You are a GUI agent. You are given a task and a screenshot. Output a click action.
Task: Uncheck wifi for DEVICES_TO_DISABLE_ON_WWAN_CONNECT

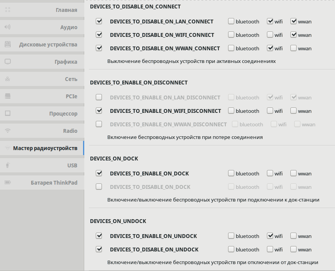tap(270, 48)
